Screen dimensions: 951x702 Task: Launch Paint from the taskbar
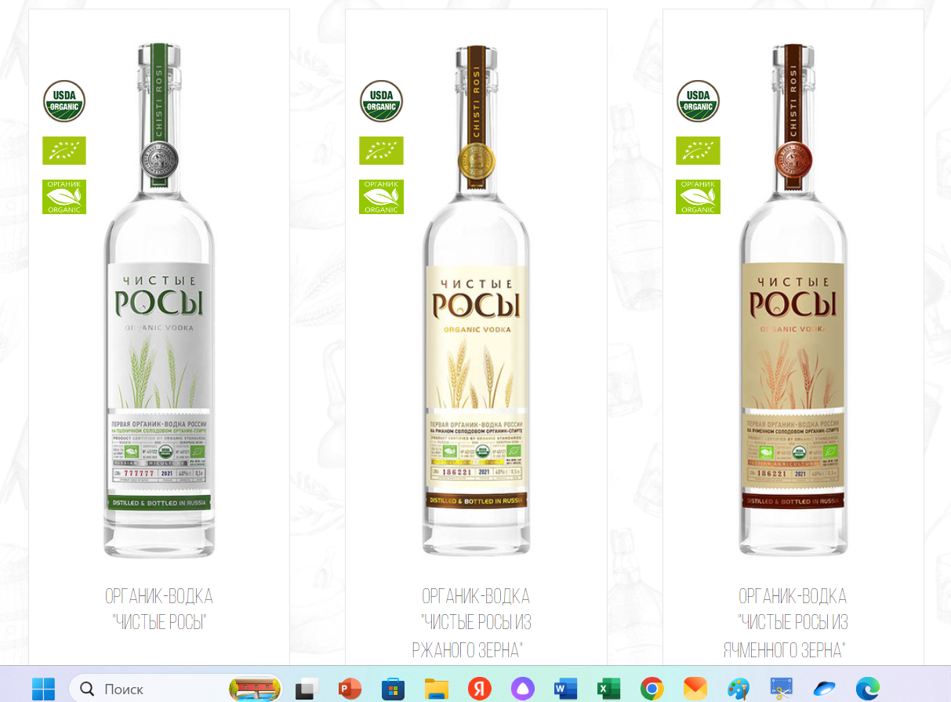(738, 689)
